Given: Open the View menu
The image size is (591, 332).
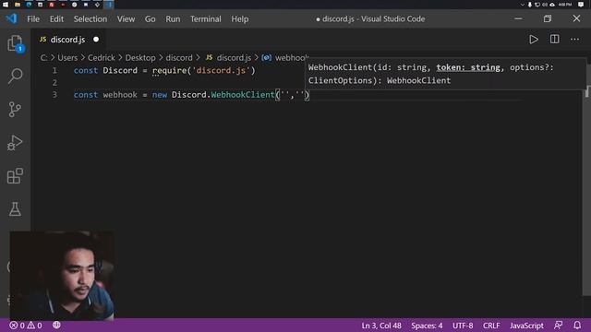Looking at the screenshot, I should 126,18.
